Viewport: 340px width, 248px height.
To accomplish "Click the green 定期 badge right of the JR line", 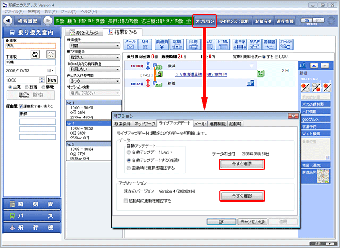I will [260, 73].
